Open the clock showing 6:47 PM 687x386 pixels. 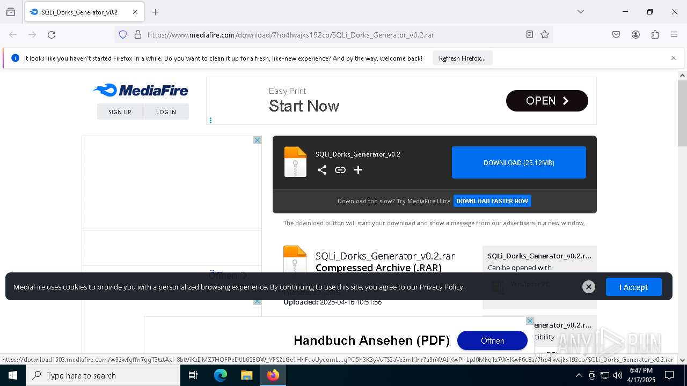(x=641, y=375)
